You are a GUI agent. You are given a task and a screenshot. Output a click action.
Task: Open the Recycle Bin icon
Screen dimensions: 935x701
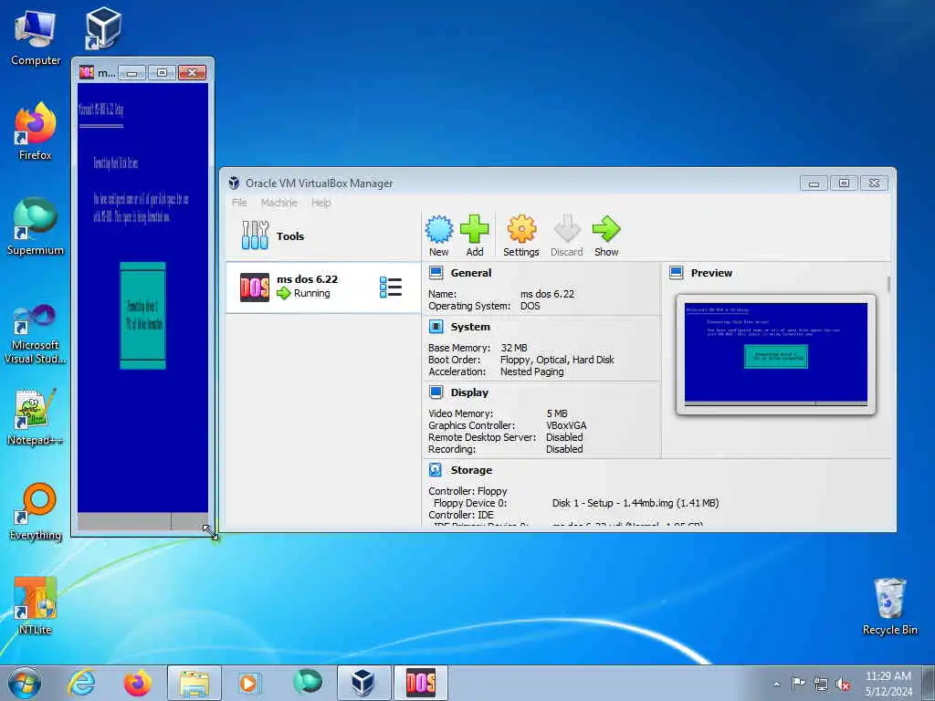click(889, 606)
